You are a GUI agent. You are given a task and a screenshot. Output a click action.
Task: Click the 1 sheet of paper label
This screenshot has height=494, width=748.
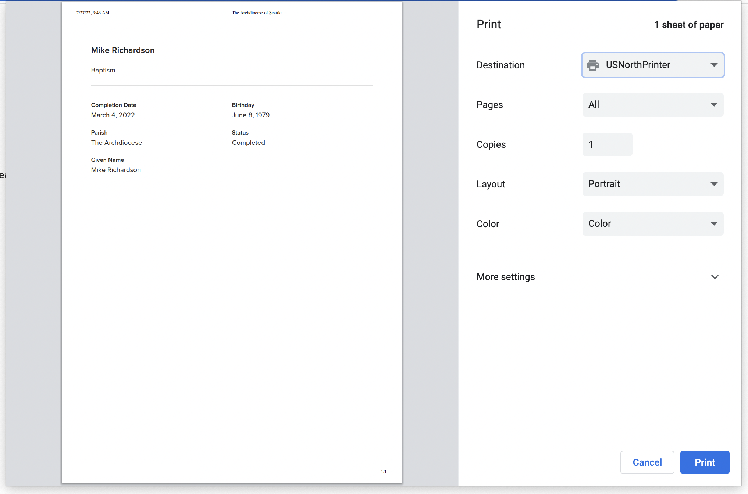pos(689,25)
